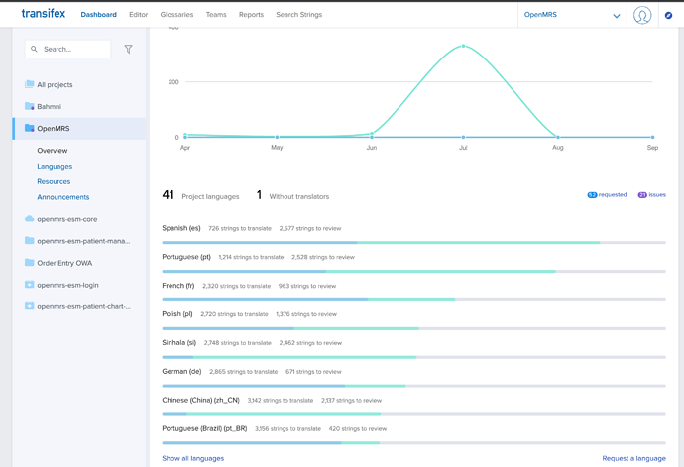The height and width of the screenshot is (467, 684).
Task: Click the openmrs-esm-core cloud icon
Action: 29,219
